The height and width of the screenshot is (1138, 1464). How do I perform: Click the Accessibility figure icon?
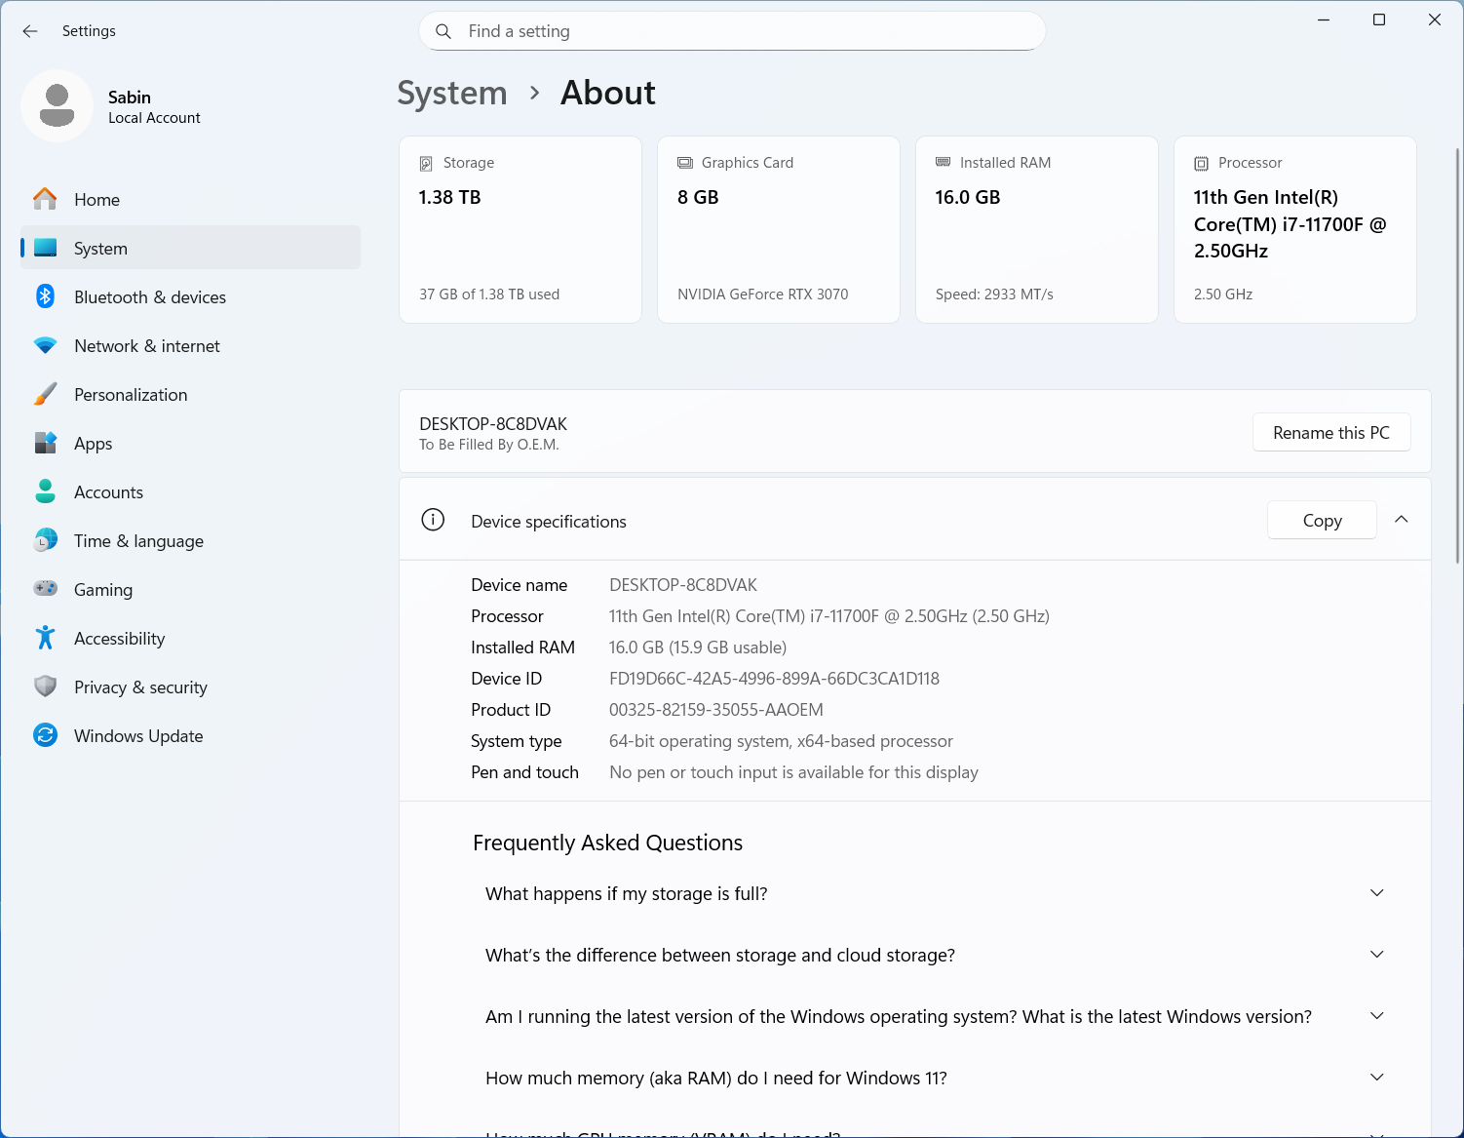point(45,638)
